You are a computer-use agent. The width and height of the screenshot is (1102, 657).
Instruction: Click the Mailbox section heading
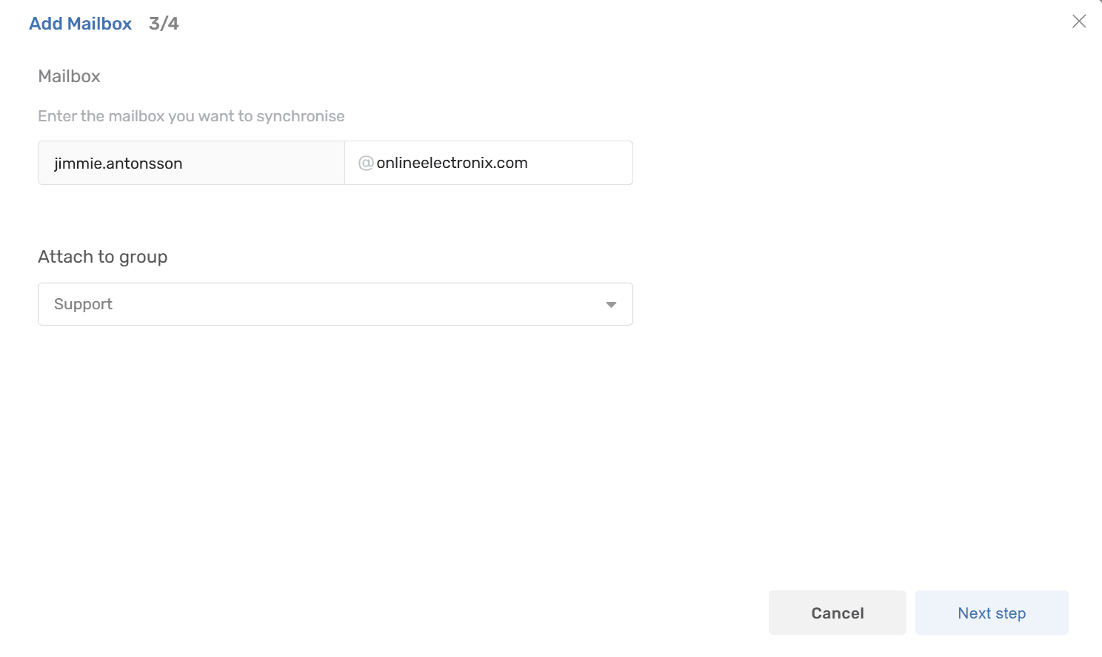click(x=69, y=76)
